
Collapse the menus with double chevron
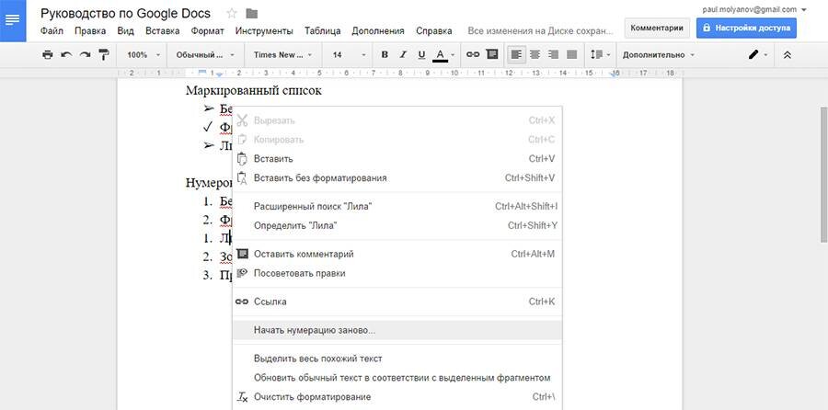pos(788,55)
